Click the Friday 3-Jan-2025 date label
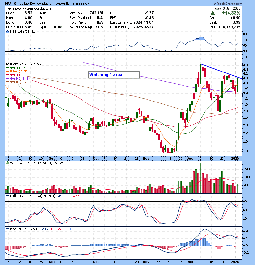The image size is (255, 265). pyautogui.click(x=226, y=8)
